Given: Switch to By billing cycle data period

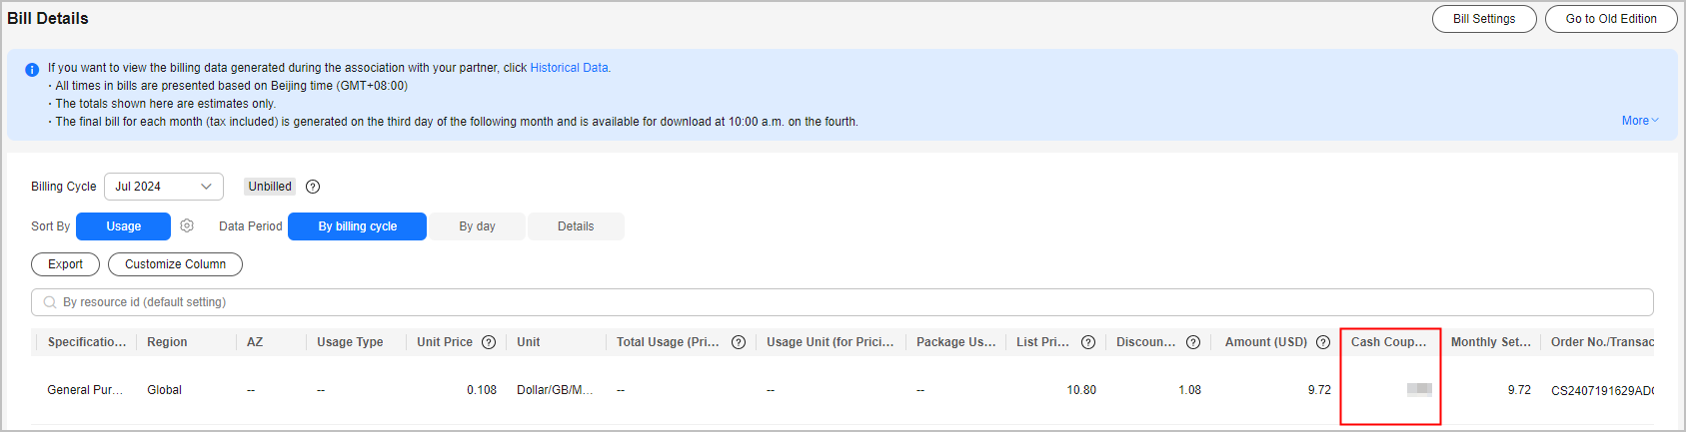Looking at the screenshot, I should (357, 226).
